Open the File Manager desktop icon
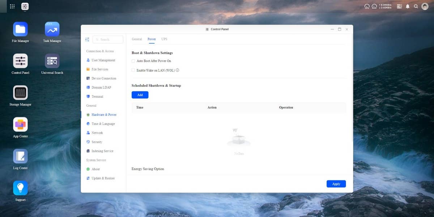 pos(20,29)
